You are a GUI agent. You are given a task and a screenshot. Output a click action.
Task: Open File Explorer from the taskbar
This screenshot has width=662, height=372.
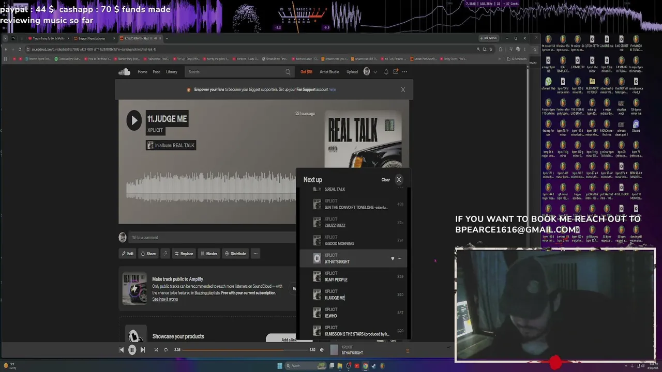(340, 366)
